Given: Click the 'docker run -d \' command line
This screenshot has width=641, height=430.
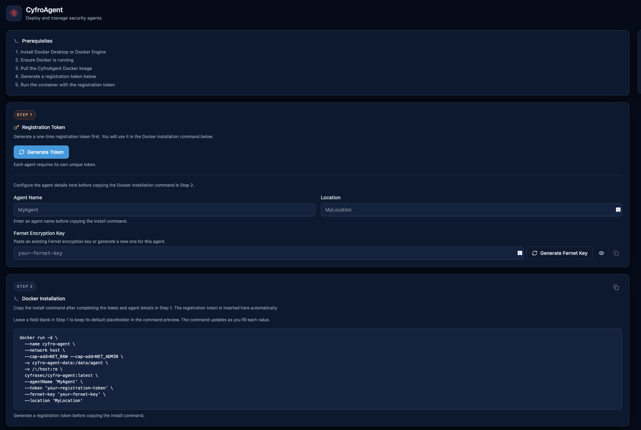Looking at the screenshot, I should (38, 338).
